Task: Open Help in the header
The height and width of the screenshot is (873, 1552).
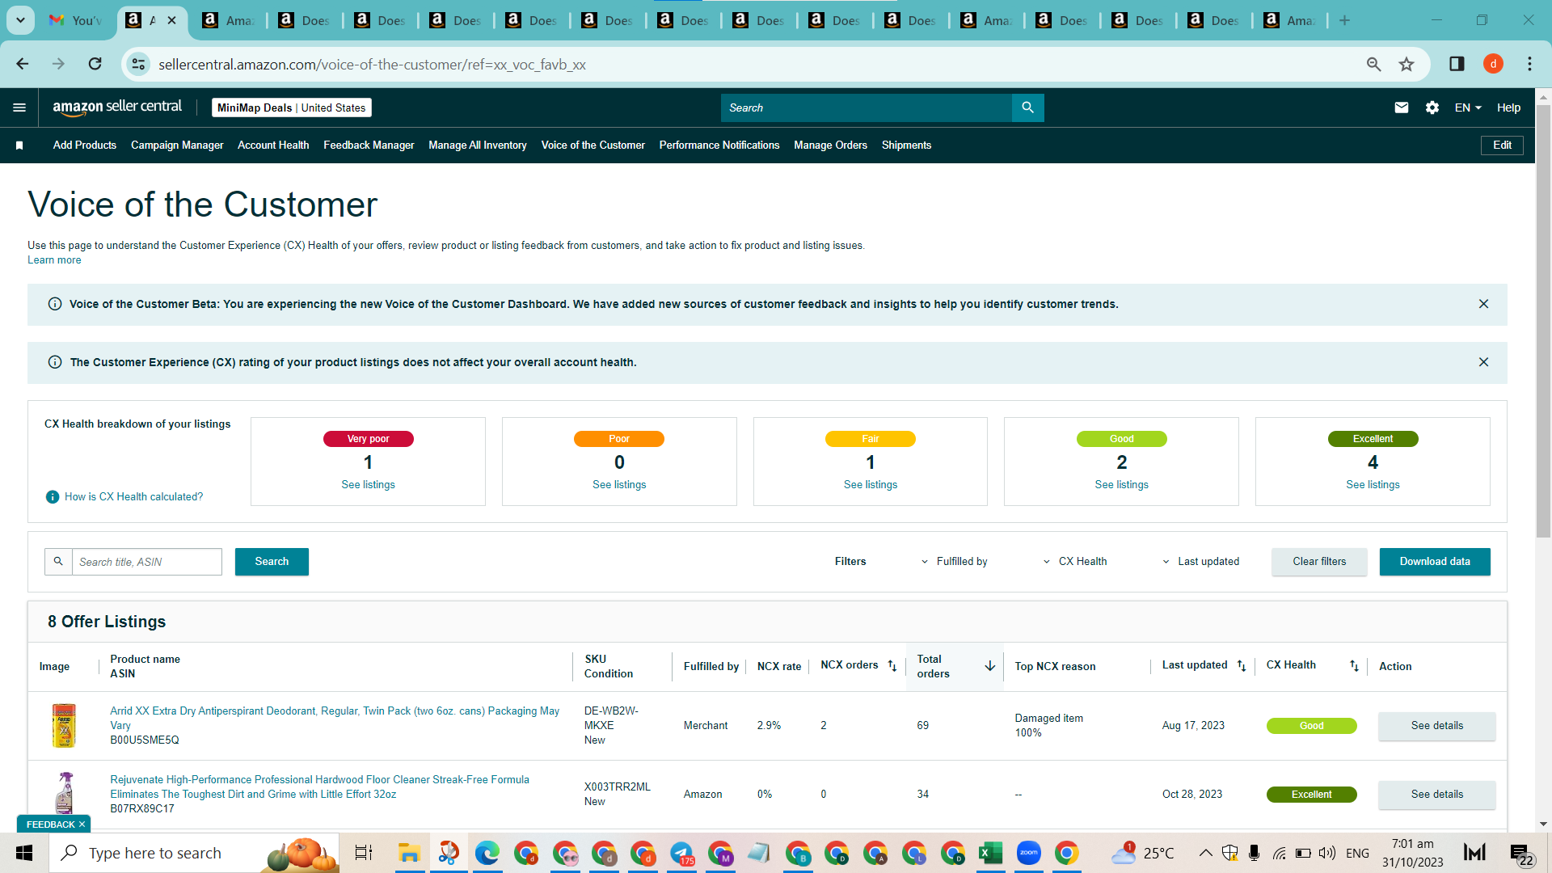Action: click(1508, 108)
